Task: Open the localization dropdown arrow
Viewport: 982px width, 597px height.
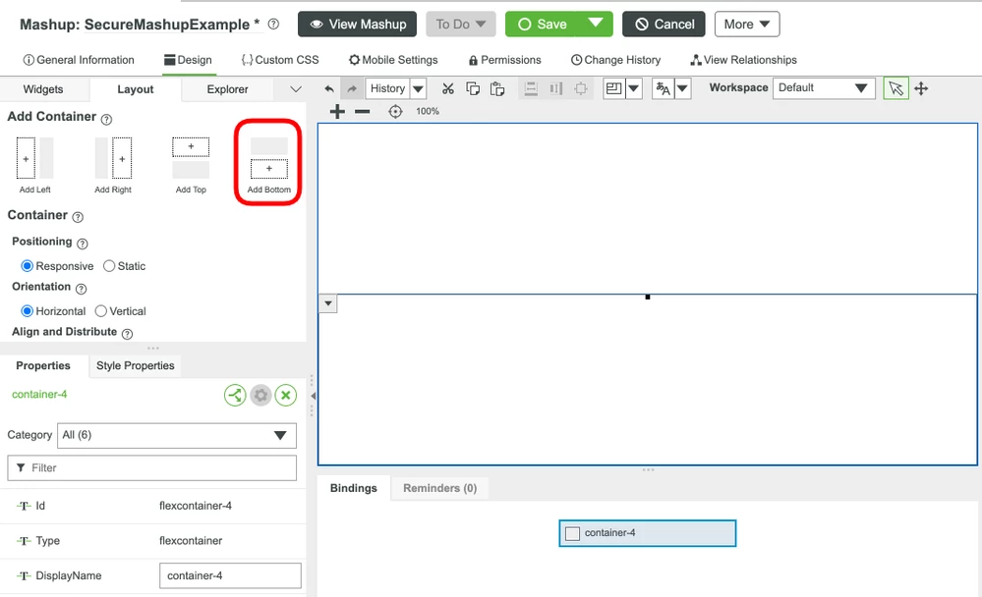Action: tap(682, 88)
